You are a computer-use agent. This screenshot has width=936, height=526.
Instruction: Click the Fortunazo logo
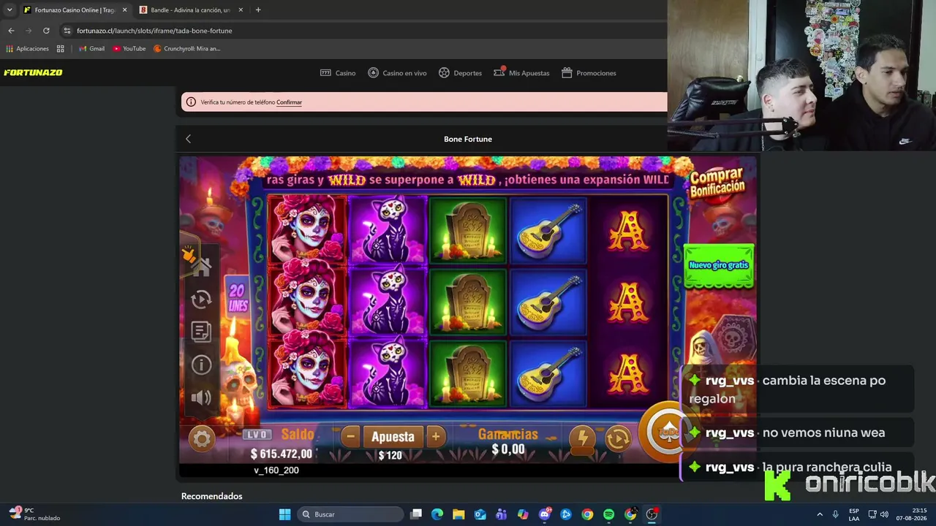pos(33,73)
